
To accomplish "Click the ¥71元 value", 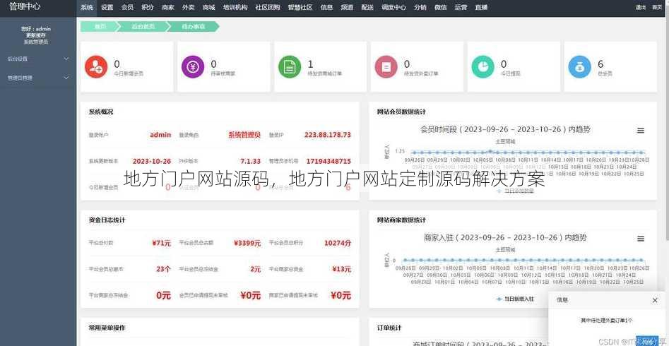I will click(x=162, y=243).
